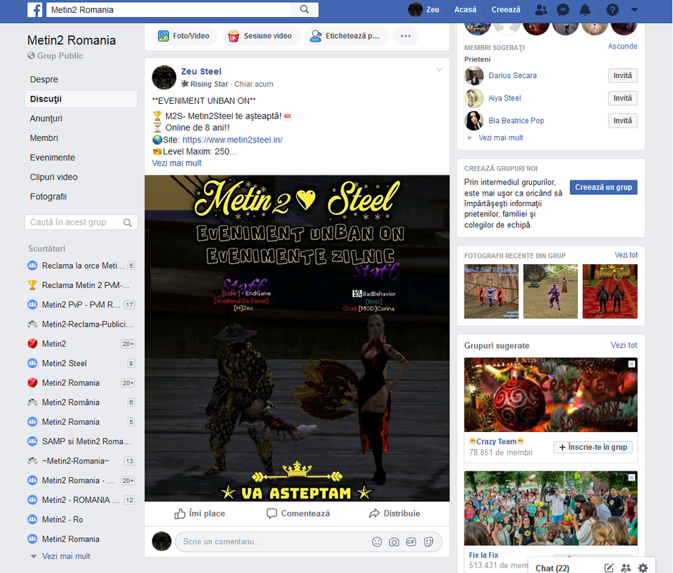
Task: Share post via Distribuie
Action: click(394, 514)
